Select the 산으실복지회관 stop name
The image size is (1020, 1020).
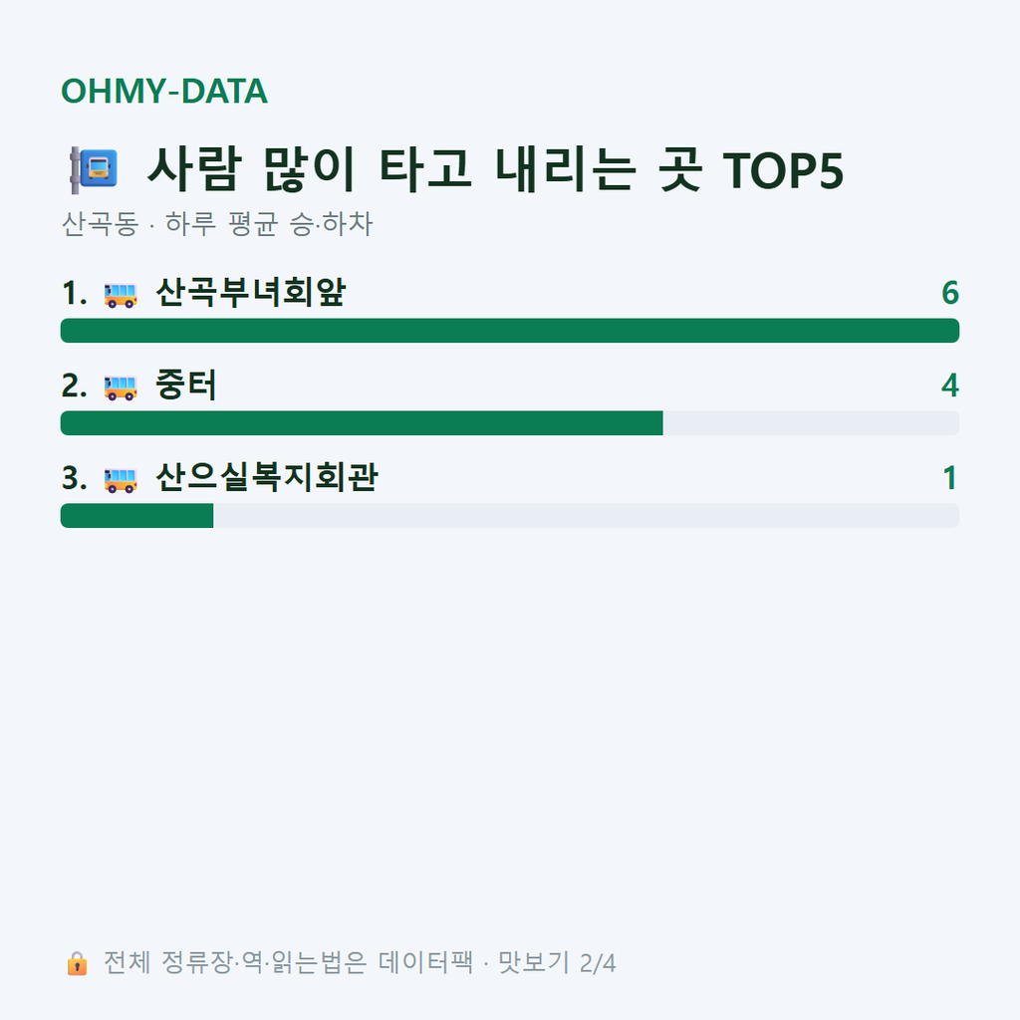pyautogui.click(x=267, y=477)
